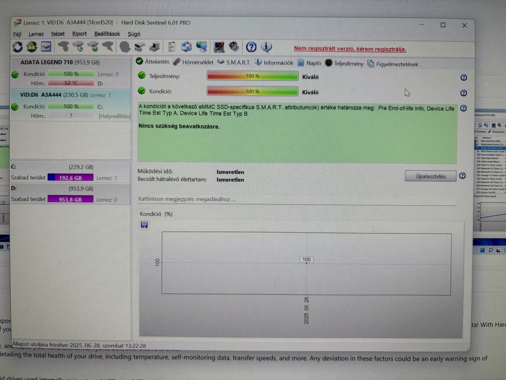Click the speaker toolbar icon
The image size is (506, 380).
[x=234, y=47]
